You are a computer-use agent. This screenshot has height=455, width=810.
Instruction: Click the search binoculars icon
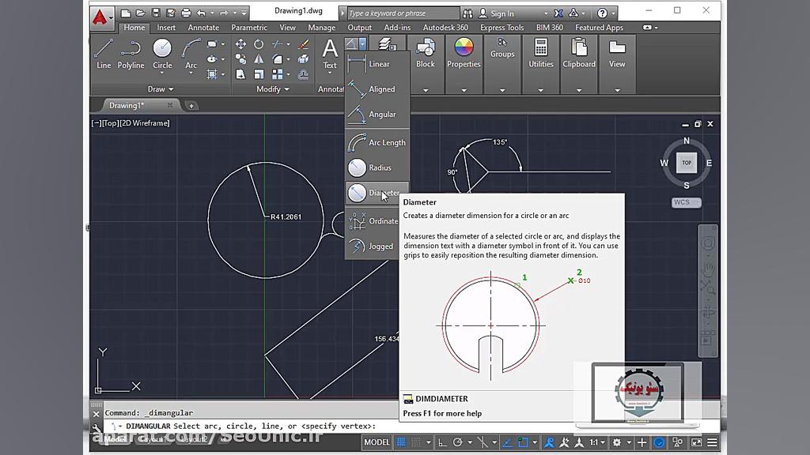point(467,13)
